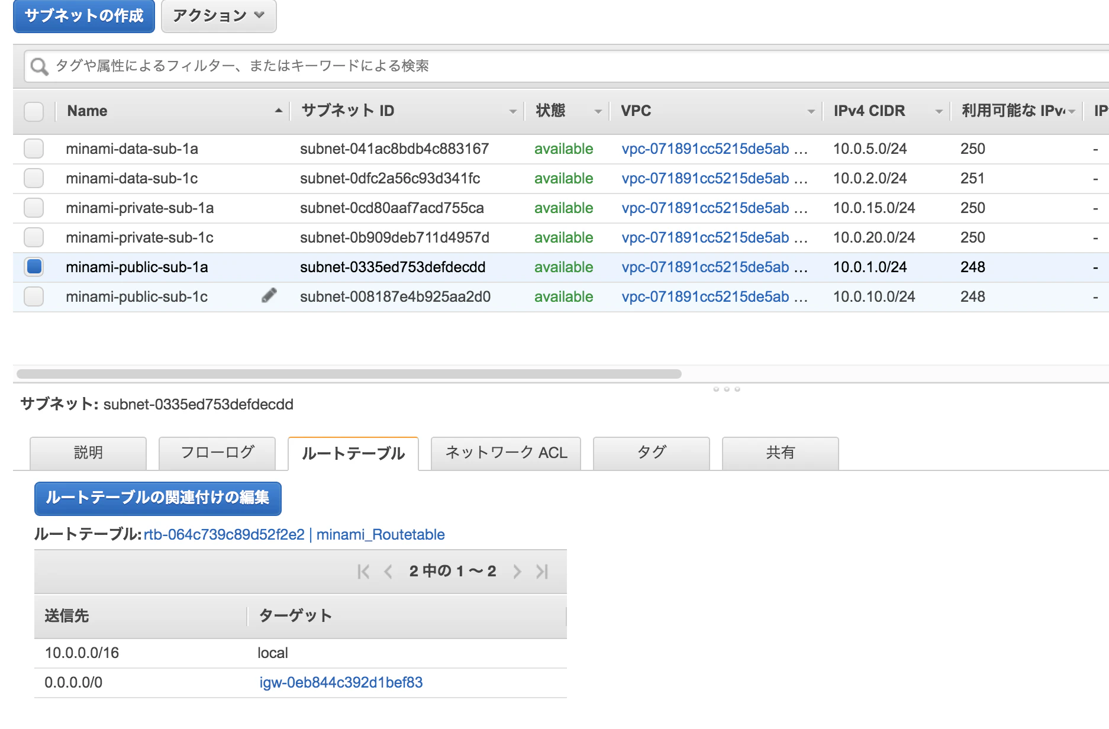Screen dimensions: 1109x729
Task: Switch to the フローログ tab
Action: [x=217, y=453]
